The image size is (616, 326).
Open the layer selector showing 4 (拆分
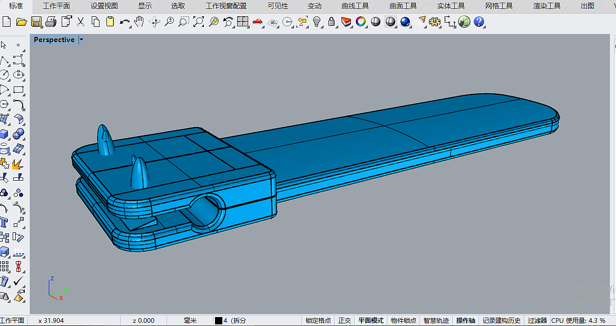pos(232,320)
